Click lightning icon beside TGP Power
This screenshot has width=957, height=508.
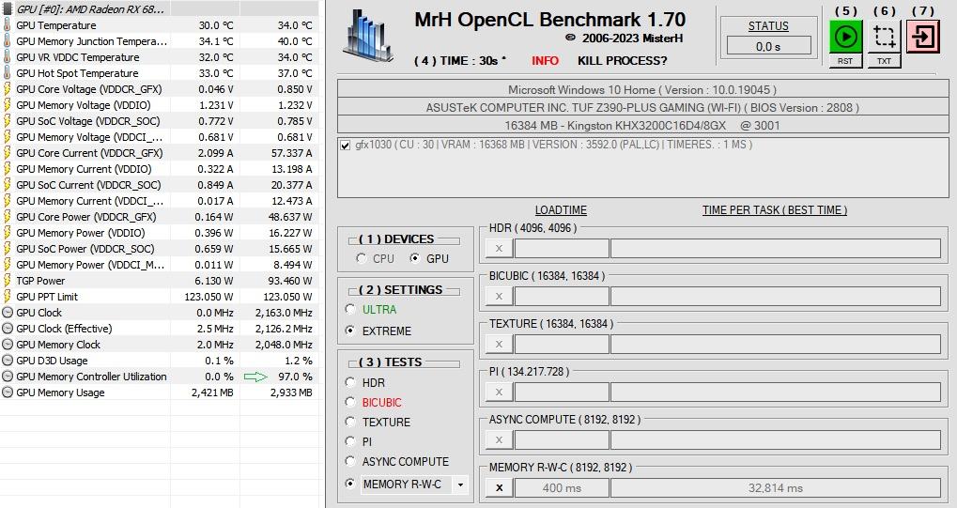click(8, 280)
